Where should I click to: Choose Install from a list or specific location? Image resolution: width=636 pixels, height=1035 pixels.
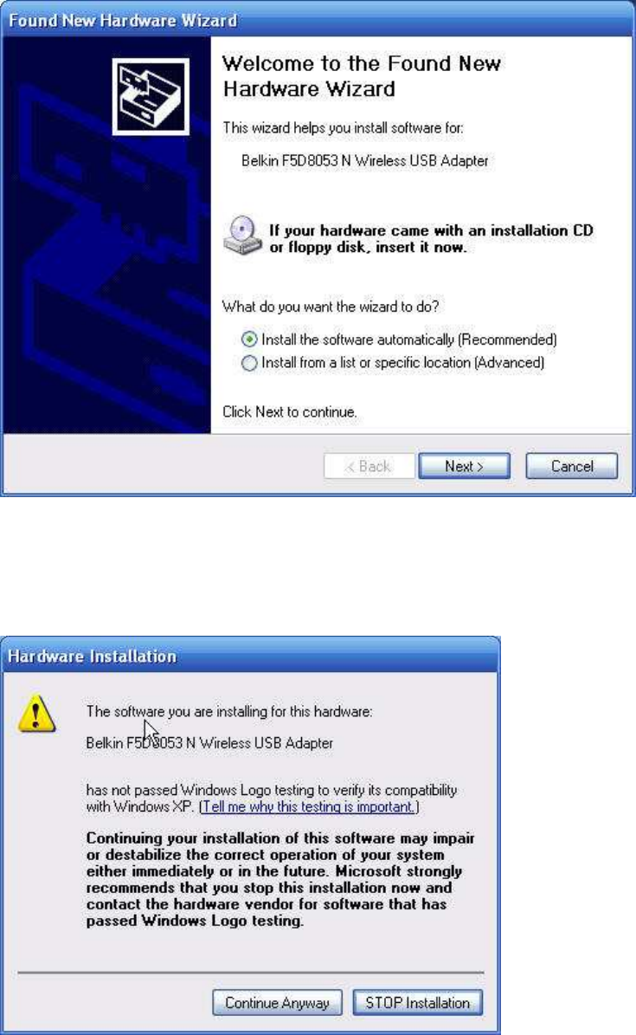393,362
